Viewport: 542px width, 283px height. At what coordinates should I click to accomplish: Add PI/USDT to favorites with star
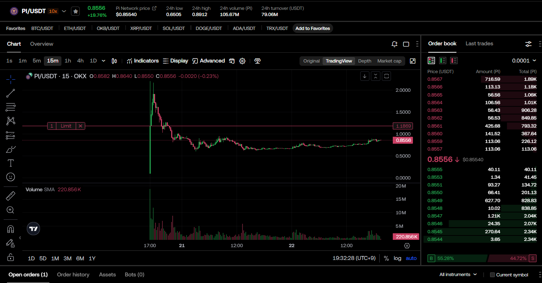(75, 11)
